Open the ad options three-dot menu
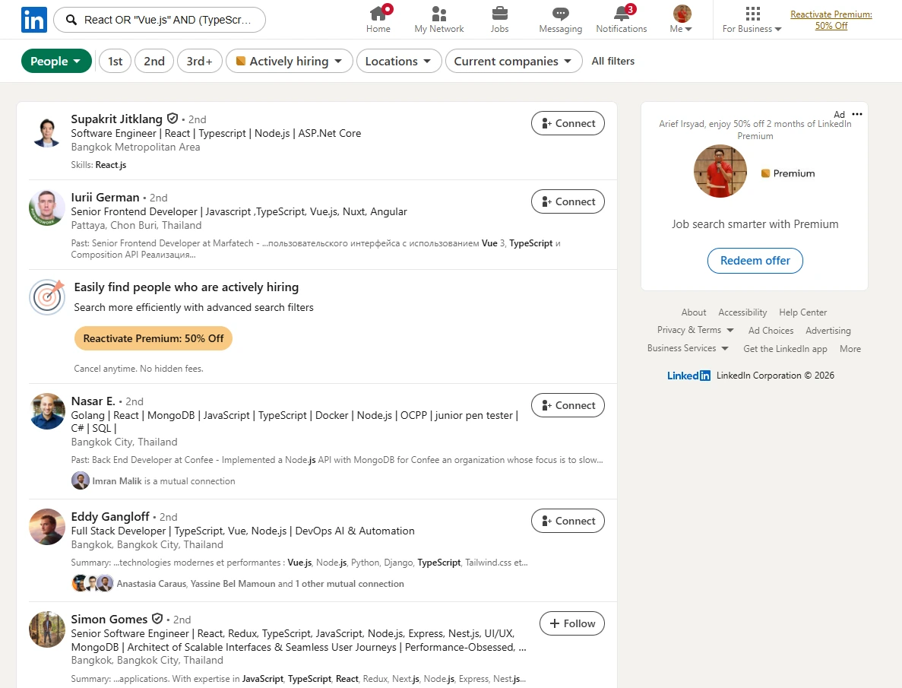Viewport: 902px width, 688px height. click(857, 114)
